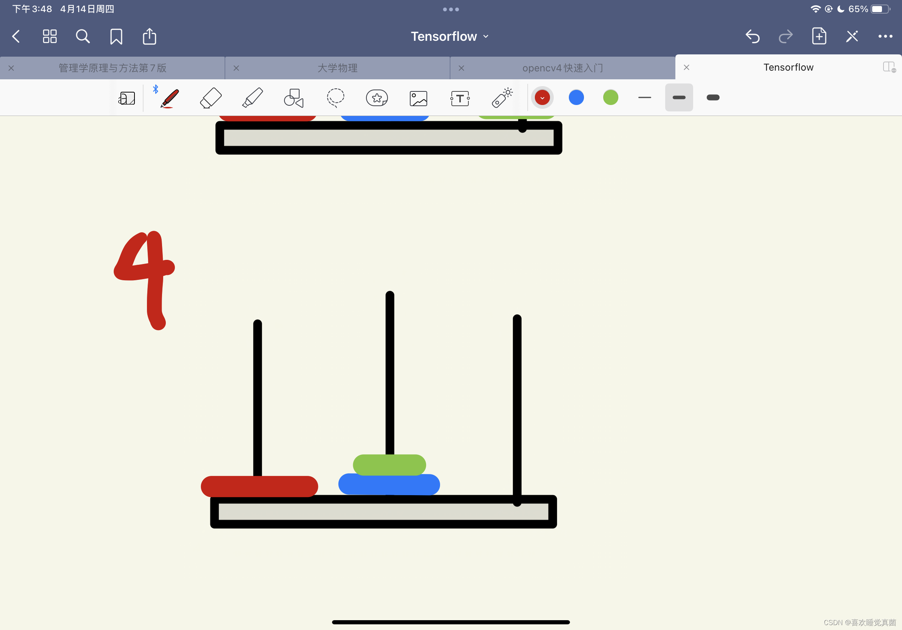Add a new page
This screenshot has width=902, height=630.
[819, 37]
